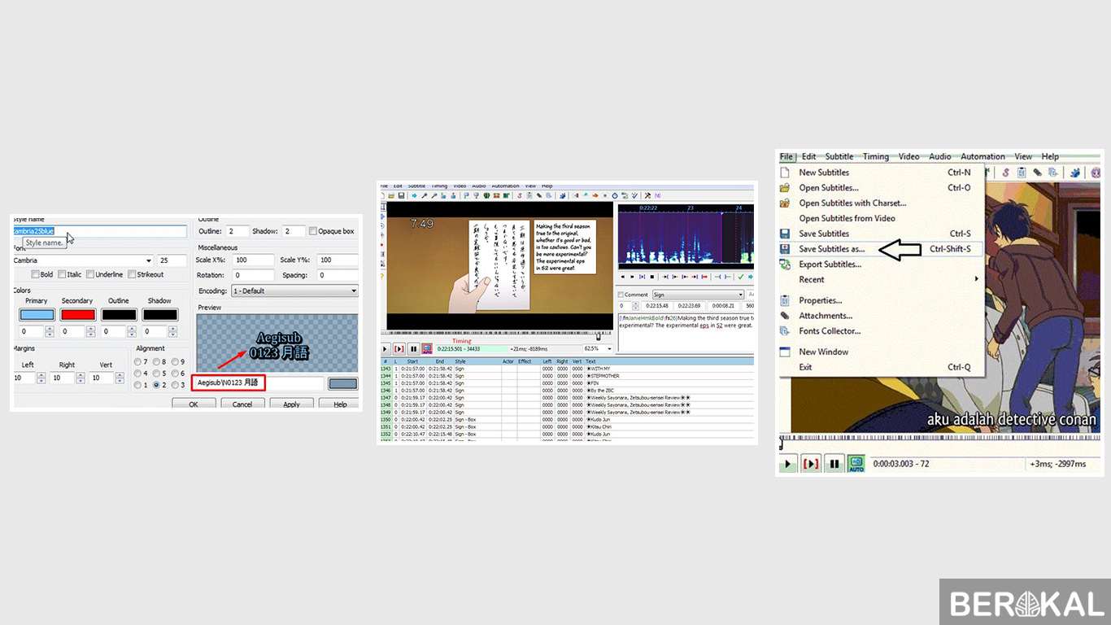The width and height of the screenshot is (1111, 625).
Task: Enable the Italic checkbox
Action: (x=62, y=274)
